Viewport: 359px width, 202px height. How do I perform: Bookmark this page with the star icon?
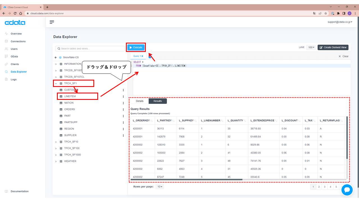[x=326, y=13]
